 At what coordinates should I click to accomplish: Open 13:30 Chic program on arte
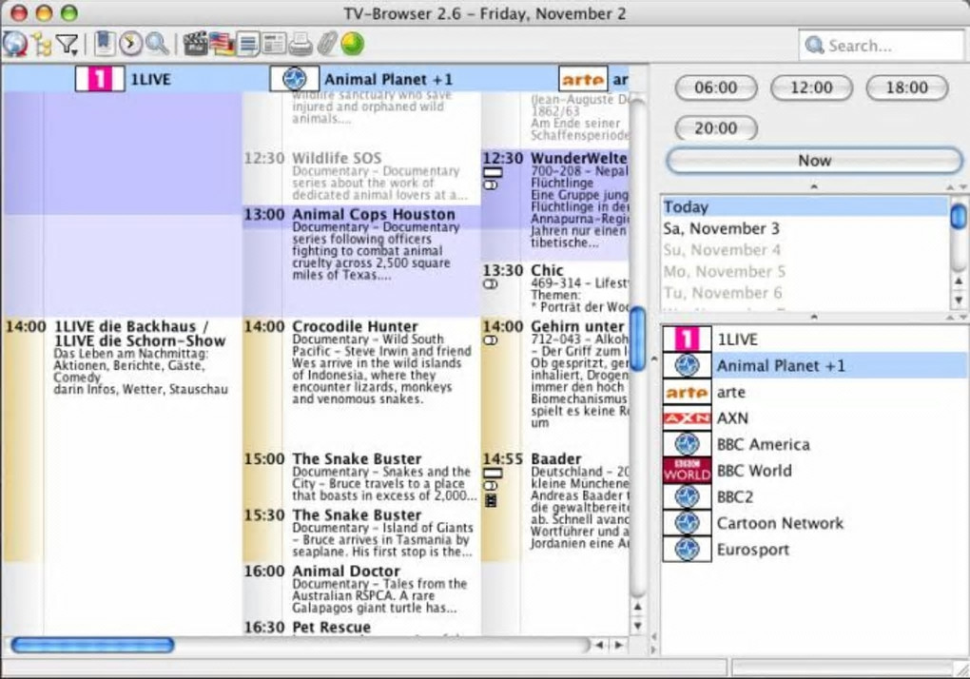click(555, 288)
